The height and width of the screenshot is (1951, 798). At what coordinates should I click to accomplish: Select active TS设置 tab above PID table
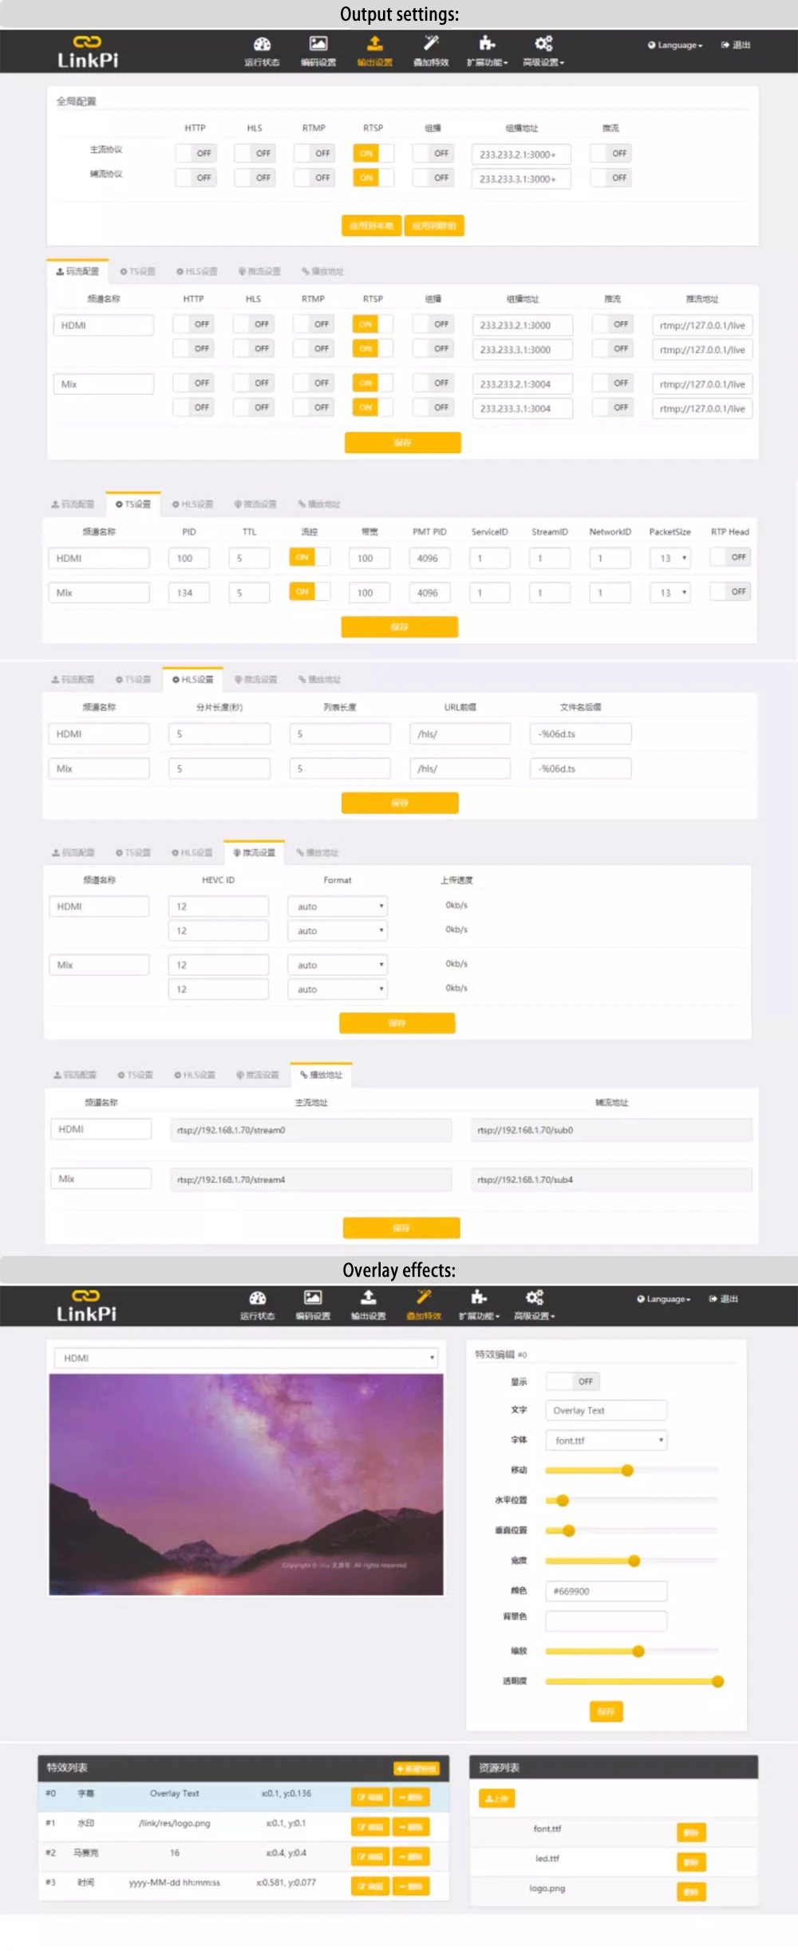[x=133, y=504]
